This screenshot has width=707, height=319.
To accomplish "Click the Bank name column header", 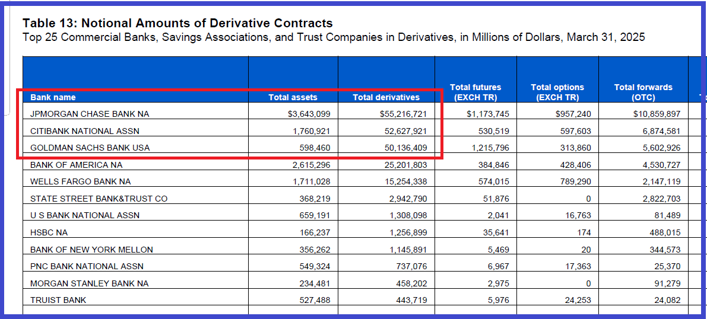I will 53,97.
